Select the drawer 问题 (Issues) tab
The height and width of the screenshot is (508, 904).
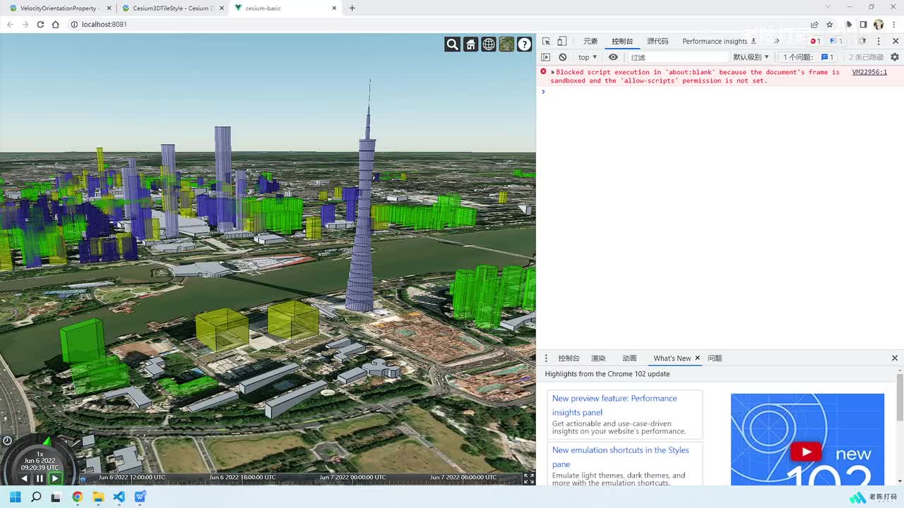coord(715,358)
